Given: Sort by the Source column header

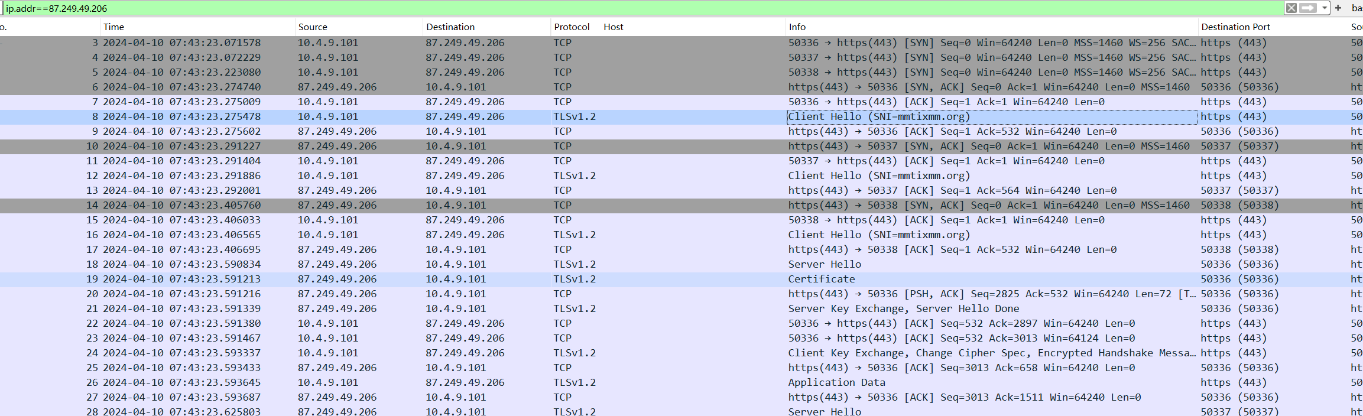Looking at the screenshot, I should point(313,27).
